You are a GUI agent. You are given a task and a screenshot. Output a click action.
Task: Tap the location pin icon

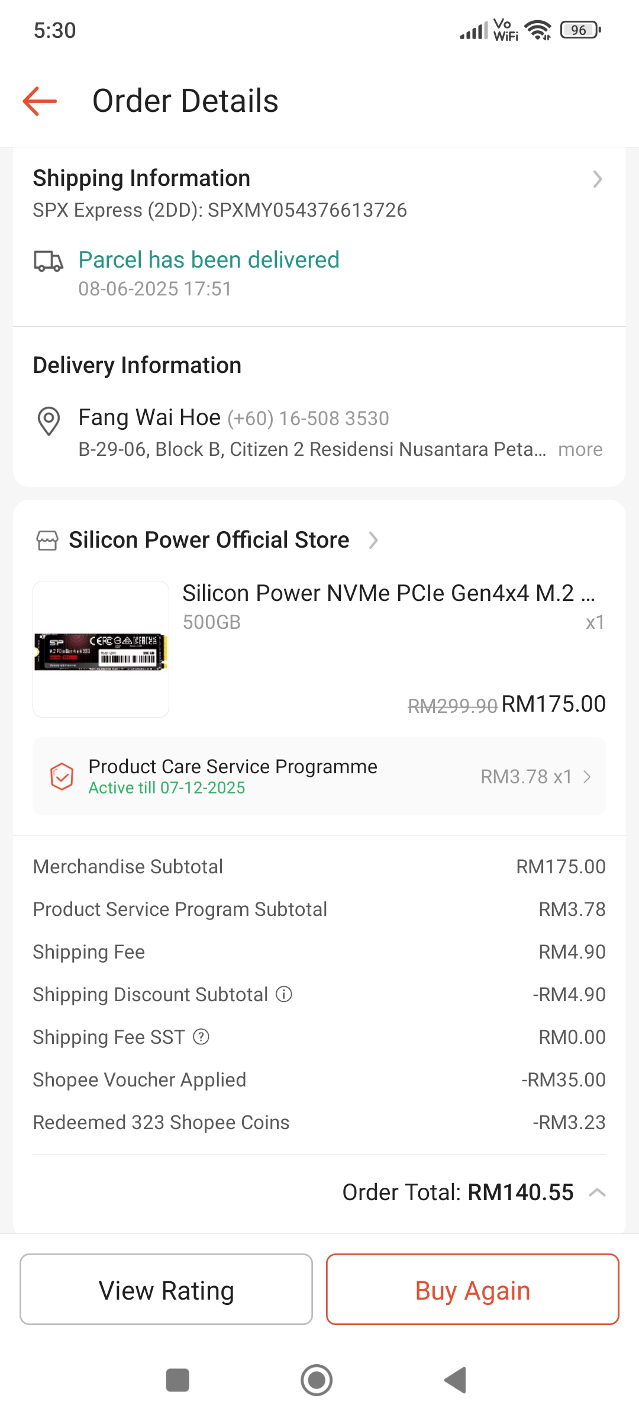coord(49,421)
